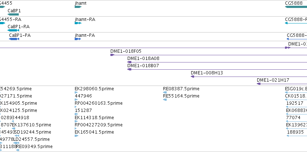This screenshot has width=307, height=152.
Task: Open the SD19244.5prime EST label
Action: 33,132
